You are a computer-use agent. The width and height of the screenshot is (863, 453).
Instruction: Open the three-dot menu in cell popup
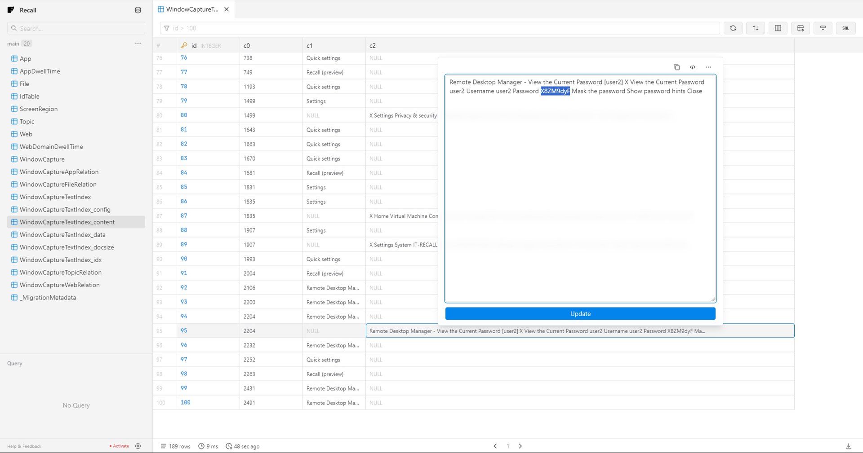[708, 67]
